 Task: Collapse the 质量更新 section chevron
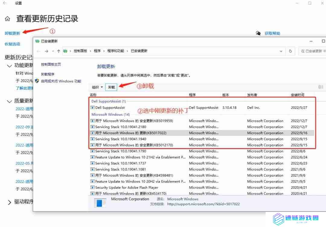9,101
